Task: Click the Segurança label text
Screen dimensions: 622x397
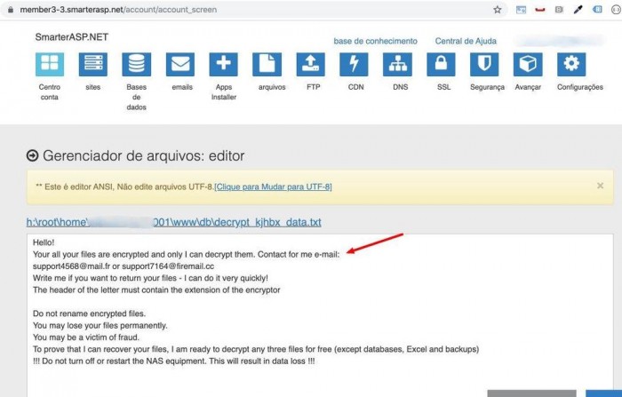Action: [487, 87]
